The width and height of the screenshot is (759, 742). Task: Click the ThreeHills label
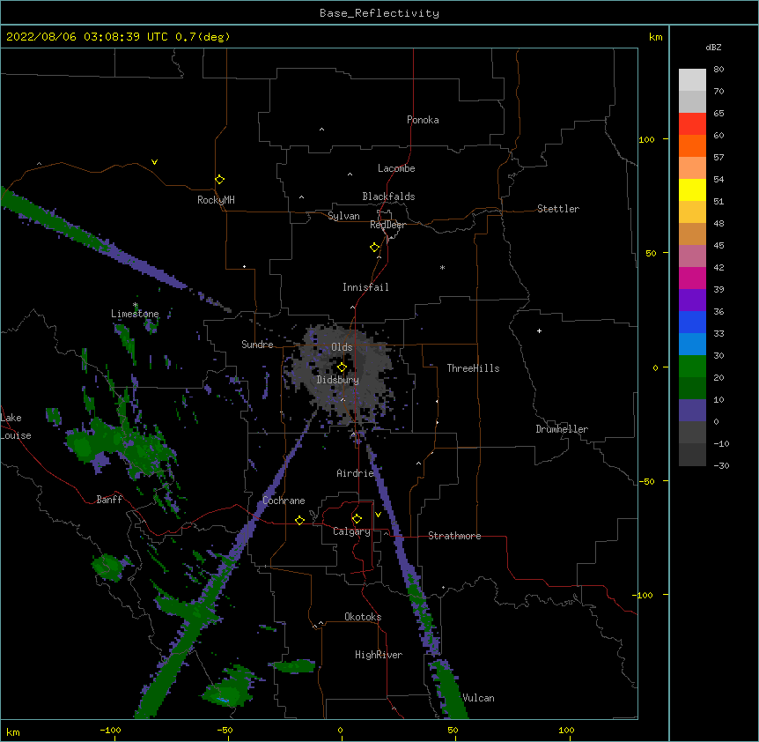tap(474, 368)
